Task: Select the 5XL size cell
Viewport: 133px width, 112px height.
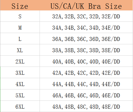Action: coord(20,95)
